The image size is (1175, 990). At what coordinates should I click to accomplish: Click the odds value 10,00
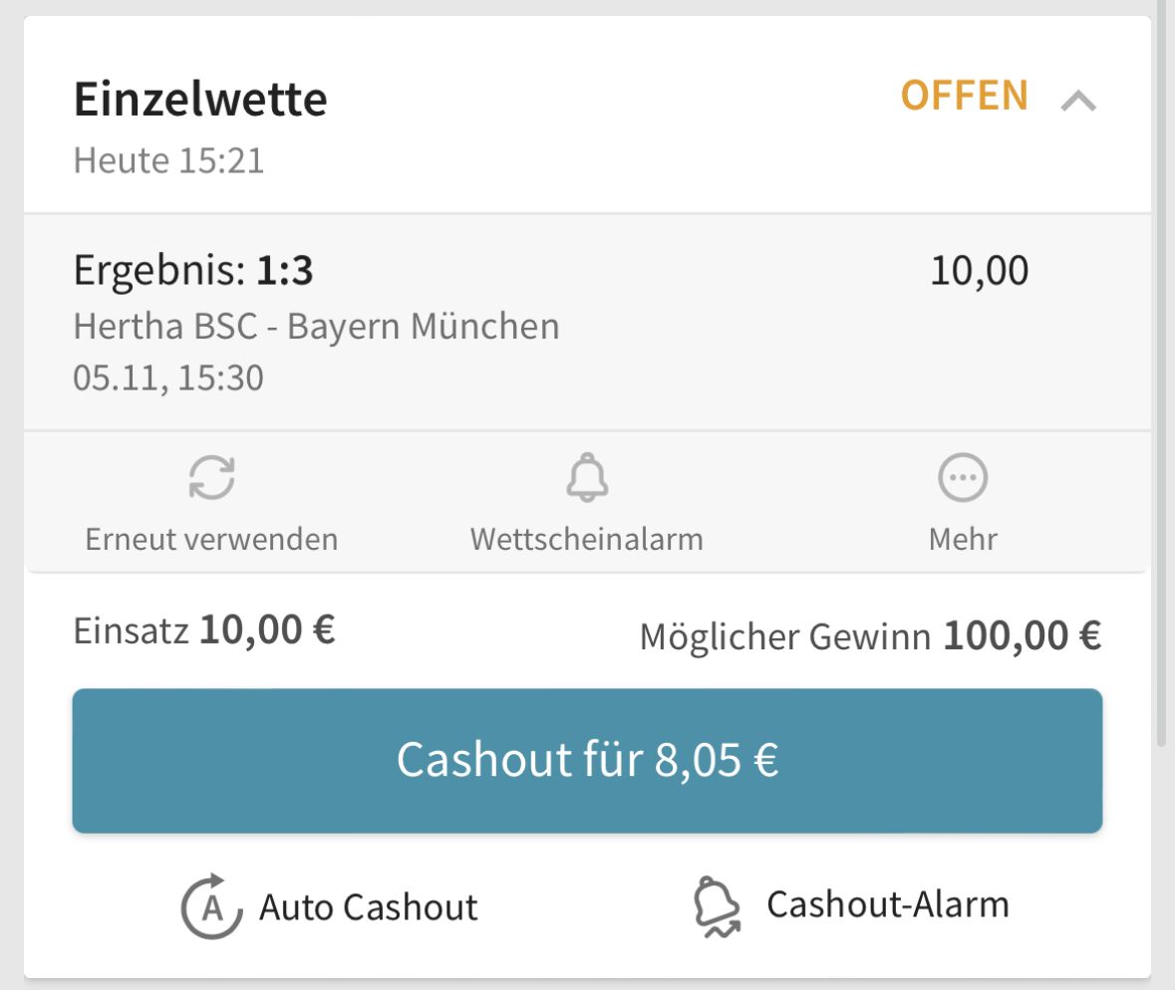[x=980, y=270]
